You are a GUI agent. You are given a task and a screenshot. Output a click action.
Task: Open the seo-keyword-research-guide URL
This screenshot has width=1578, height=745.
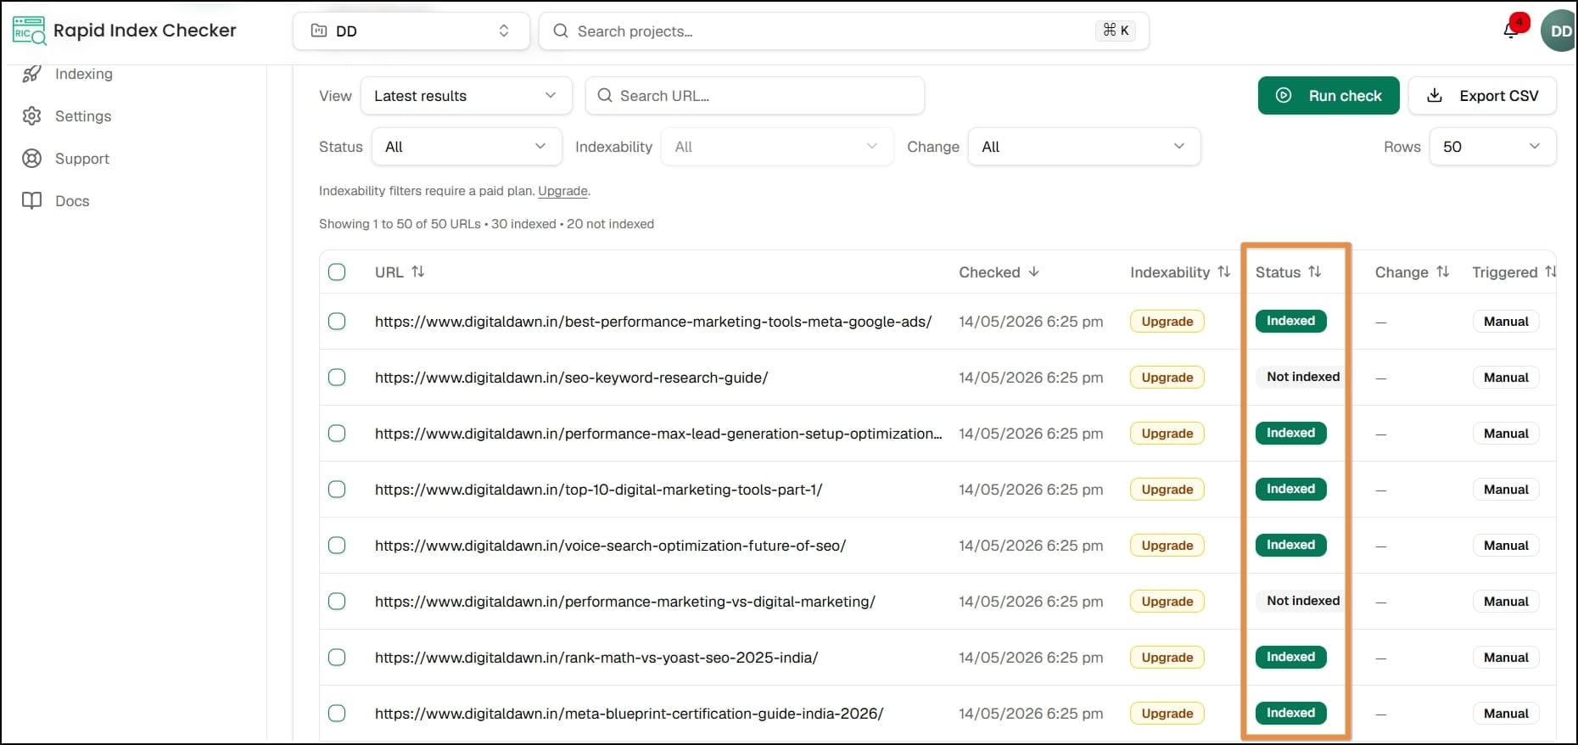(572, 378)
